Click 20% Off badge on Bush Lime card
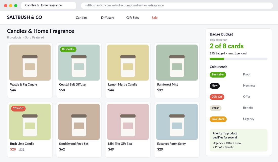Image resolution: width=278 pixels, height=162 pixels. click(18, 108)
